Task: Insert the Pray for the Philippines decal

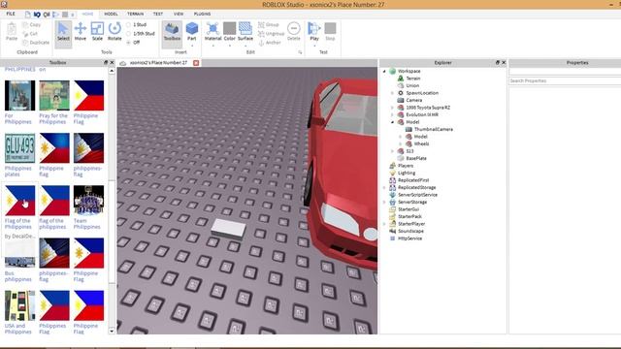Action: pos(54,95)
